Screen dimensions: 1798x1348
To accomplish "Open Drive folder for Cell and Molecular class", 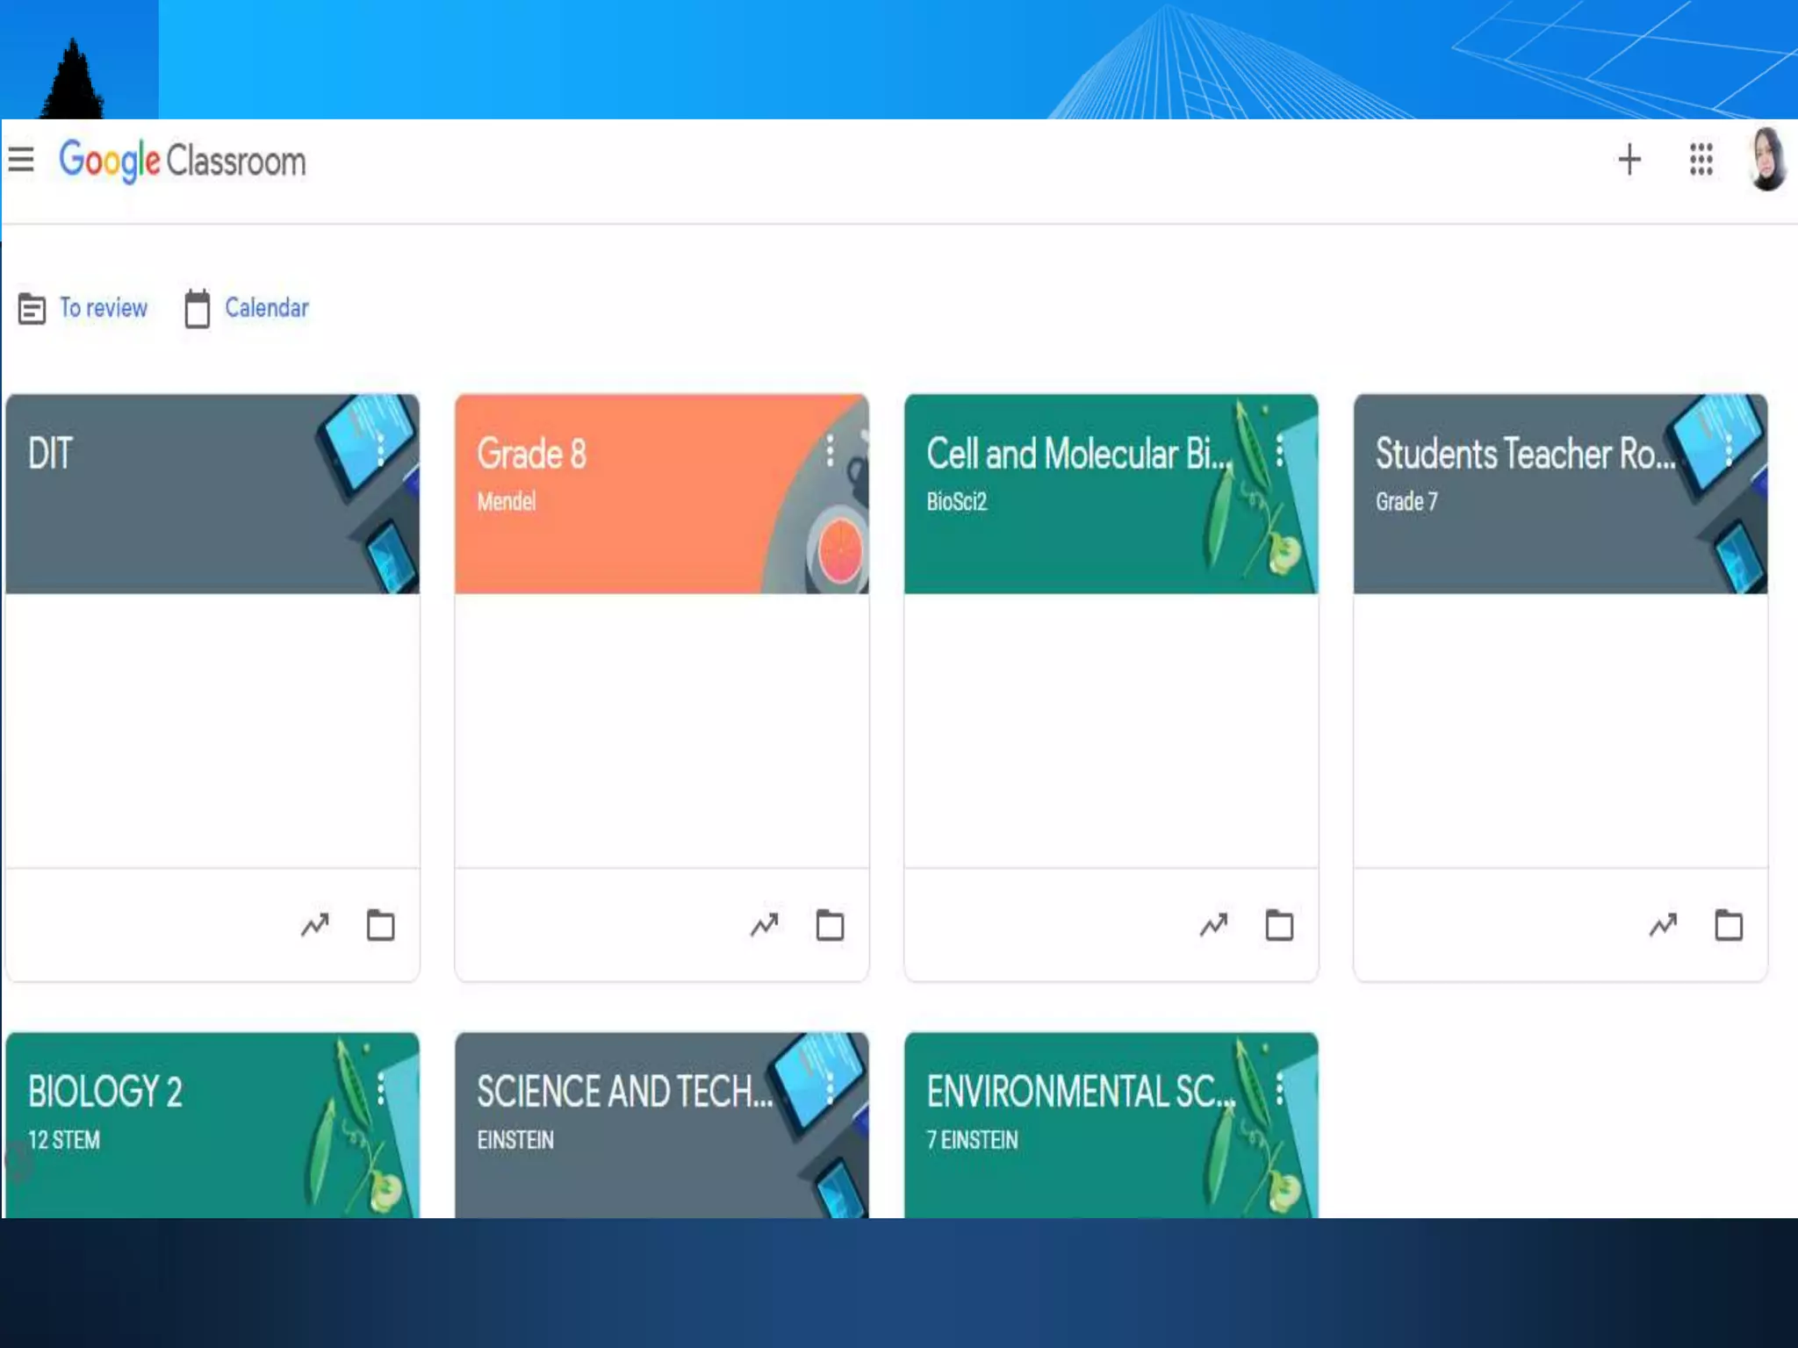I will click(1279, 925).
